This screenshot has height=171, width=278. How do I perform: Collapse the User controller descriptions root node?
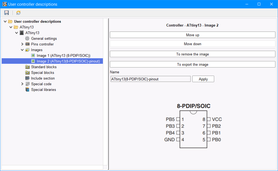pos(5,22)
